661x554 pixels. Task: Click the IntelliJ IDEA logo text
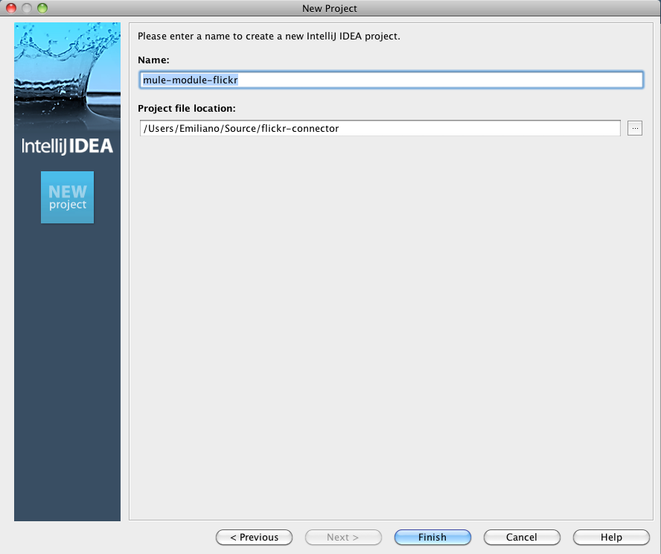tap(67, 146)
